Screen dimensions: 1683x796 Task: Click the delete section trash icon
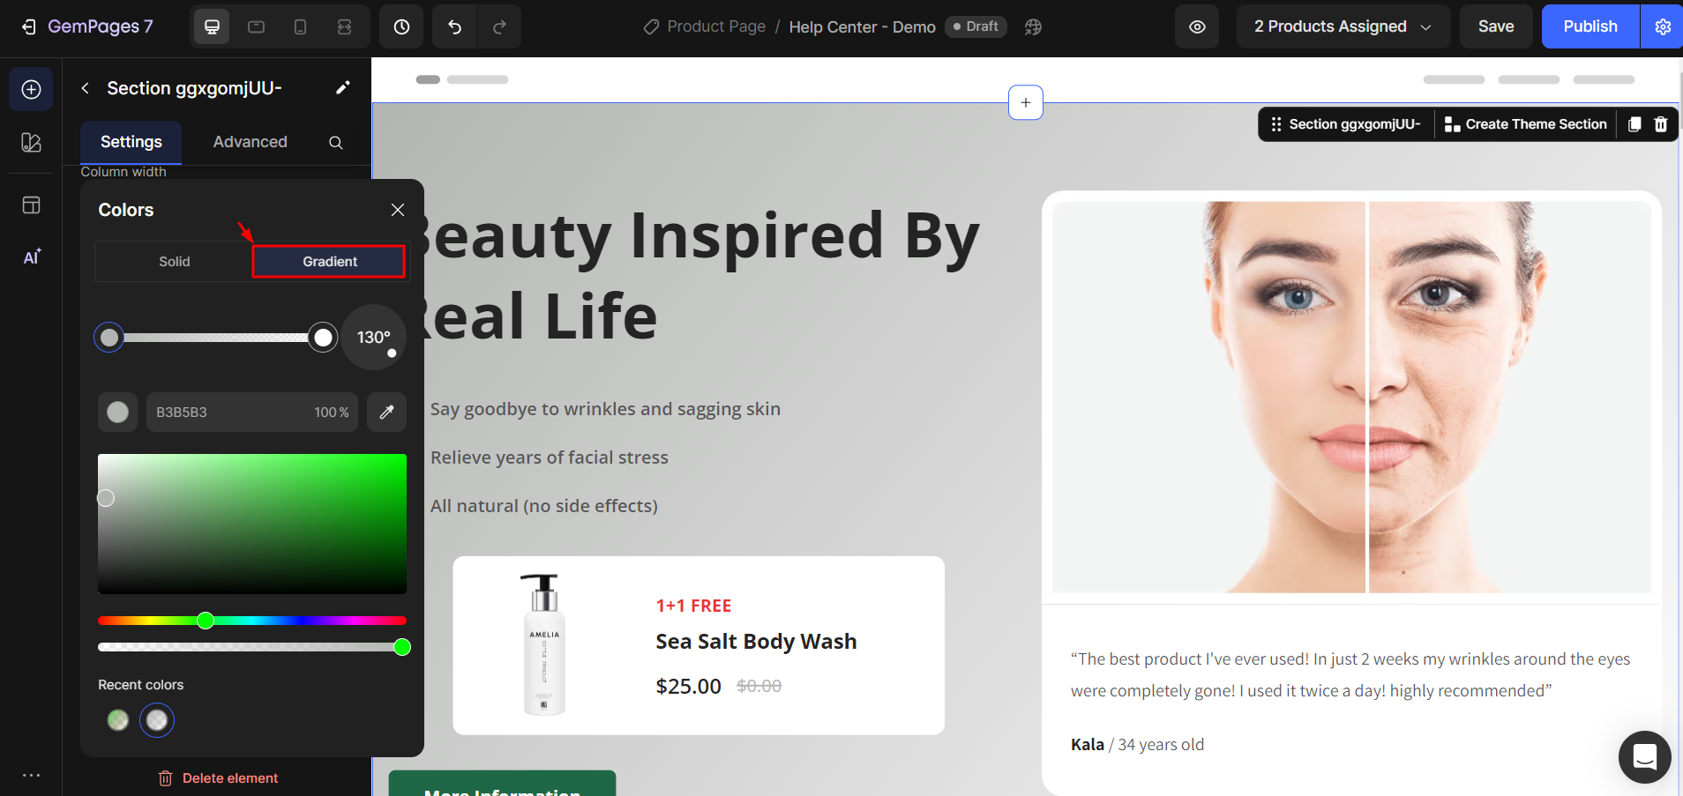1661,124
